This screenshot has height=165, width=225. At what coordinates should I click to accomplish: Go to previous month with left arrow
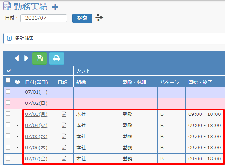17,58
